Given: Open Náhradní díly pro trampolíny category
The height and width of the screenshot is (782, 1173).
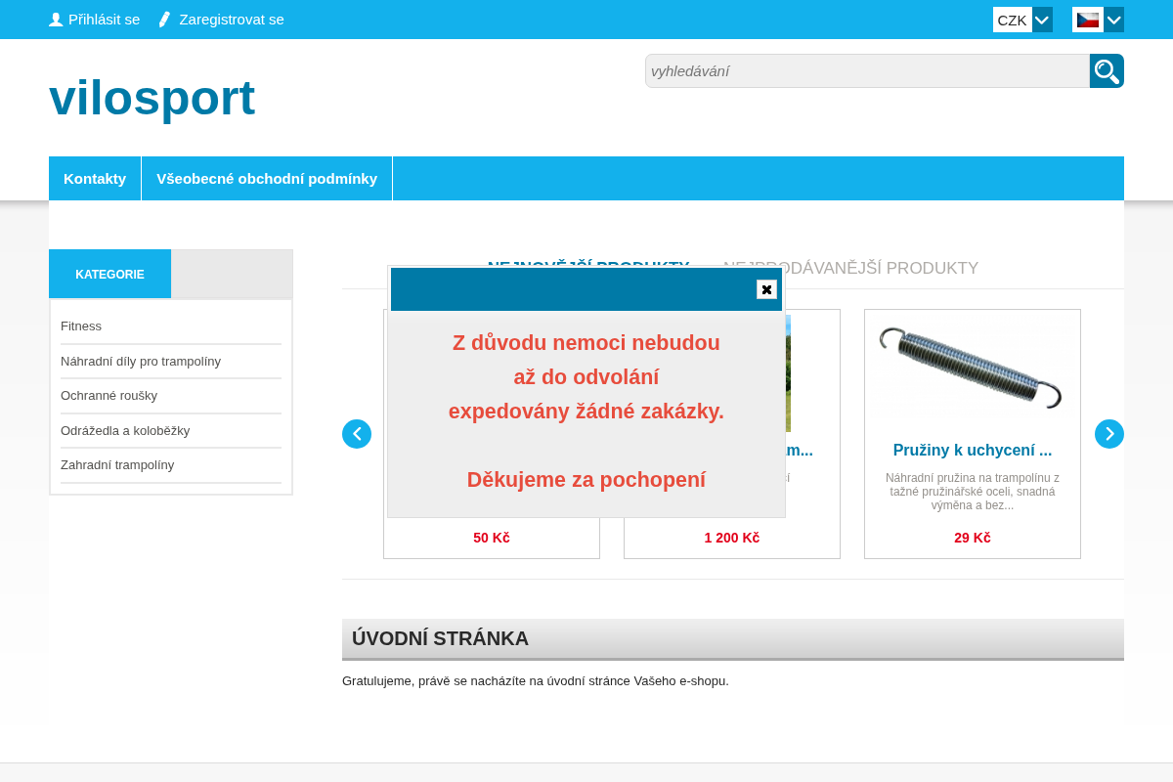Looking at the screenshot, I should (141, 361).
